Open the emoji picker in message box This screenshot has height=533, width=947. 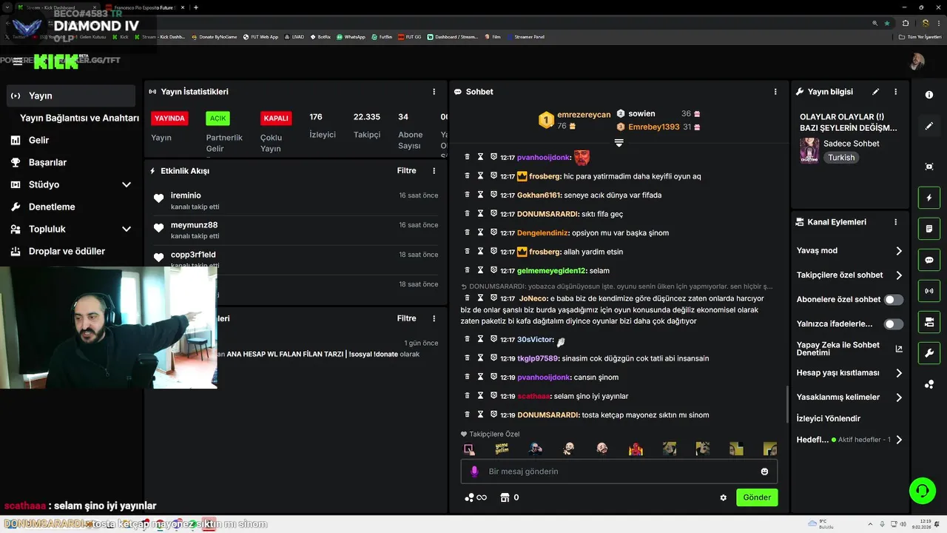[x=764, y=472]
